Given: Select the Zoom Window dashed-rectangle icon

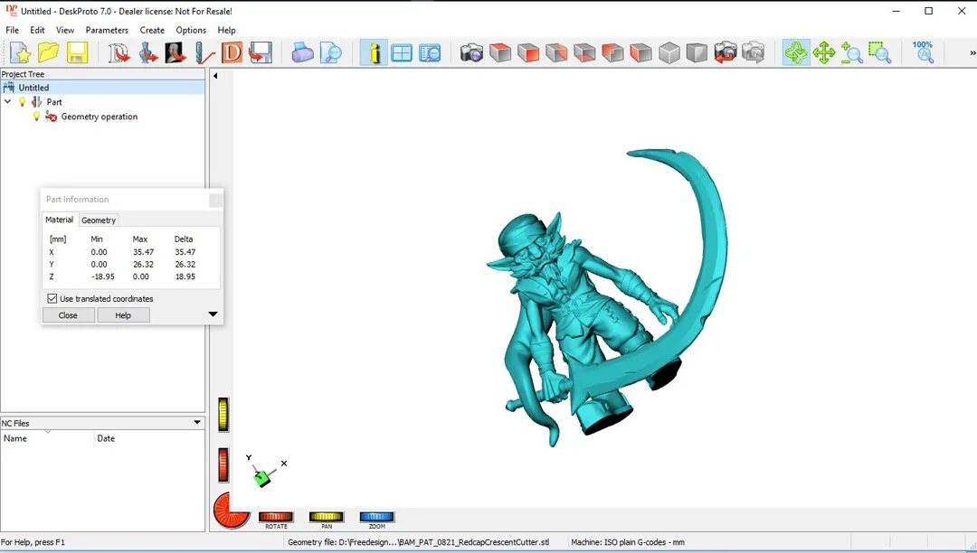Looking at the screenshot, I should tap(880, 53).
